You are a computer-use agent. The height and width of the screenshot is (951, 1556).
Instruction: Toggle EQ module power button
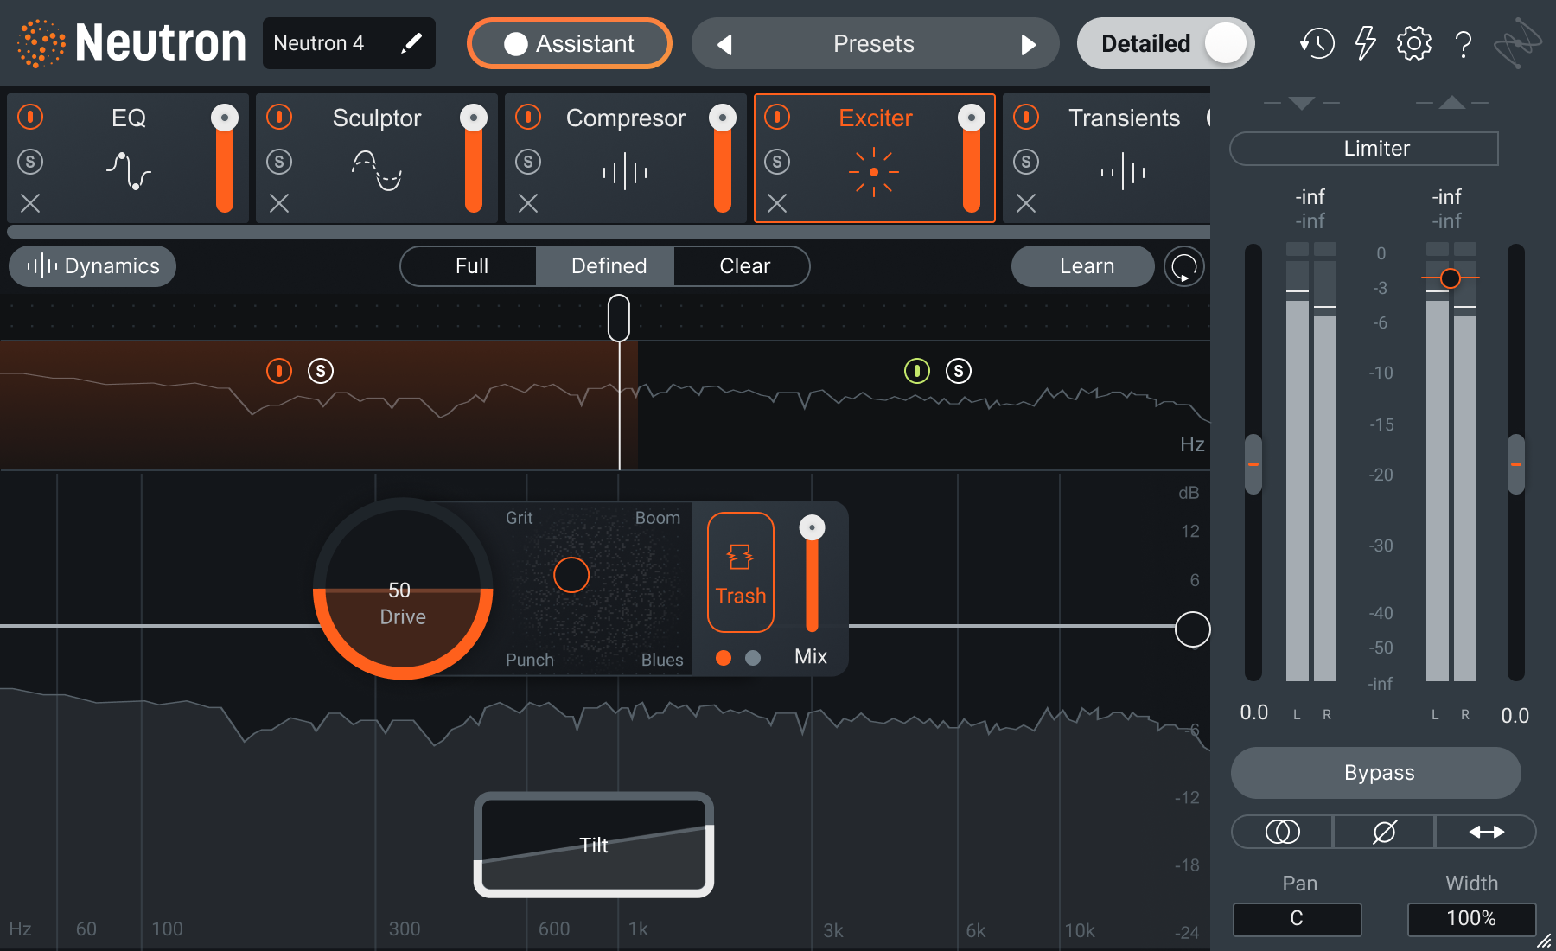(x=30, y=117)
